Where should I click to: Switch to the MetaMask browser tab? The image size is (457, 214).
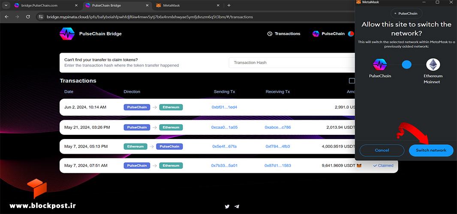[x=171, y=5]
